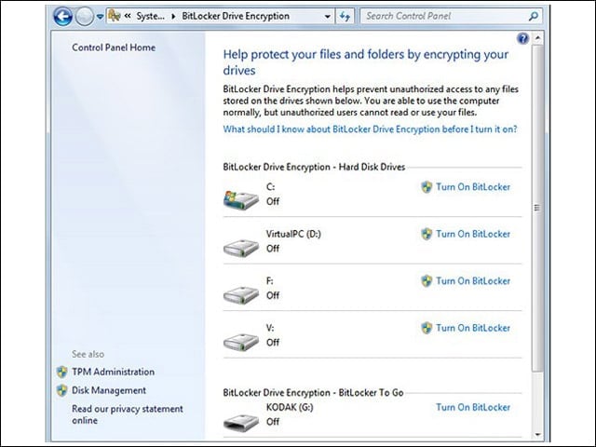The height and width of the screenshot is (447, 596).
Task: Turn On BitLocker for drive C:
Action: [x=473, y=187]
